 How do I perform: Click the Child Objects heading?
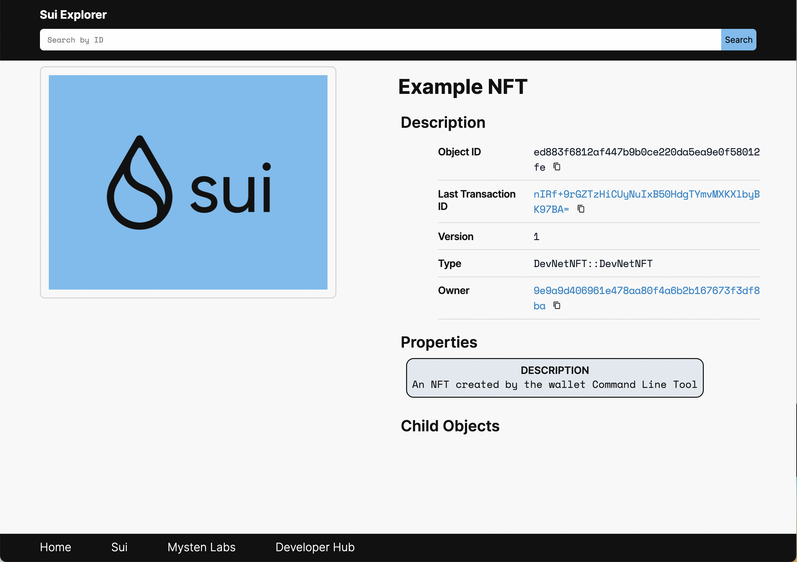point(450,426)
